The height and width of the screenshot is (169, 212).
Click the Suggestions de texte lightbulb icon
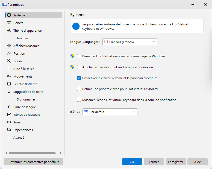pyautogui.click(x=9, y=91)
